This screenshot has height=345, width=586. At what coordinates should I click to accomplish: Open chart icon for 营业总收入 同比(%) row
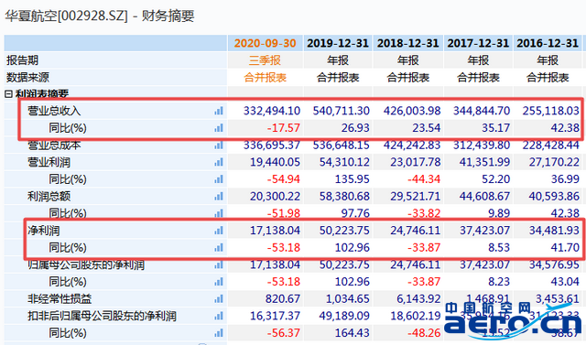(x=219, y=128)
